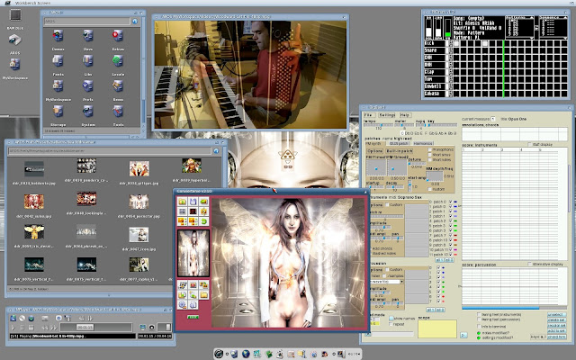Click globe icon in bottom dock
Screen dimensions: 576x360
click(x=246, y=354)
